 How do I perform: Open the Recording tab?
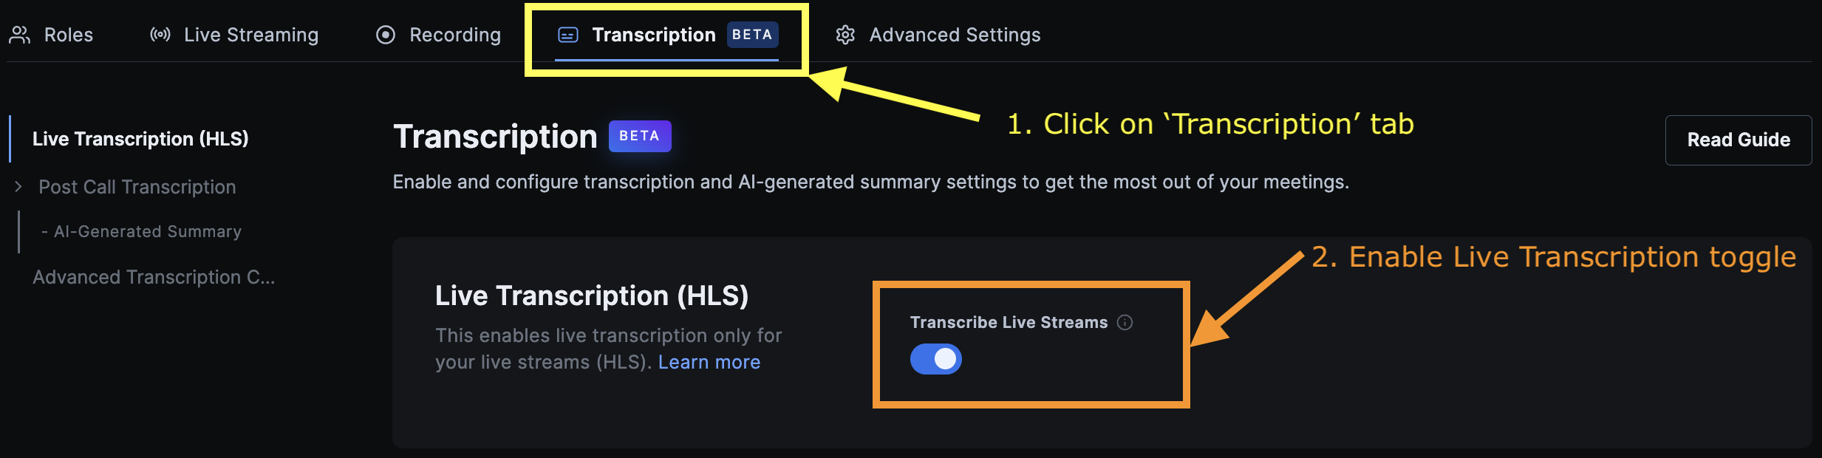455,34
